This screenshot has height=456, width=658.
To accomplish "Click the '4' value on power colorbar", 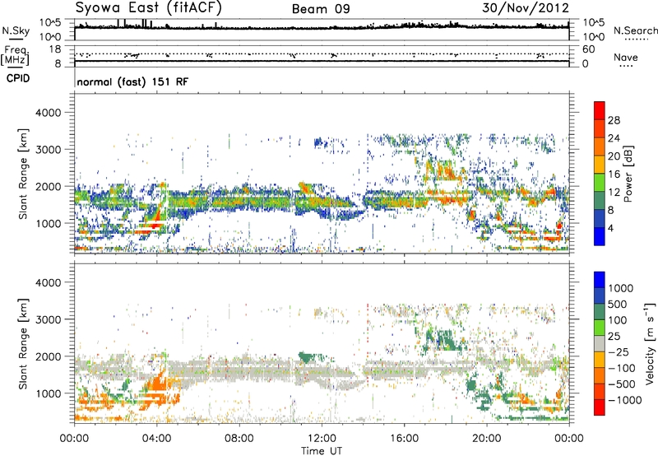I will 610,228.
